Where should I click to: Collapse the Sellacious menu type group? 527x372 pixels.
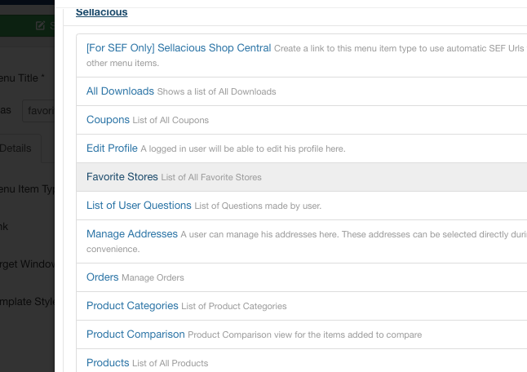click(101, 12)
